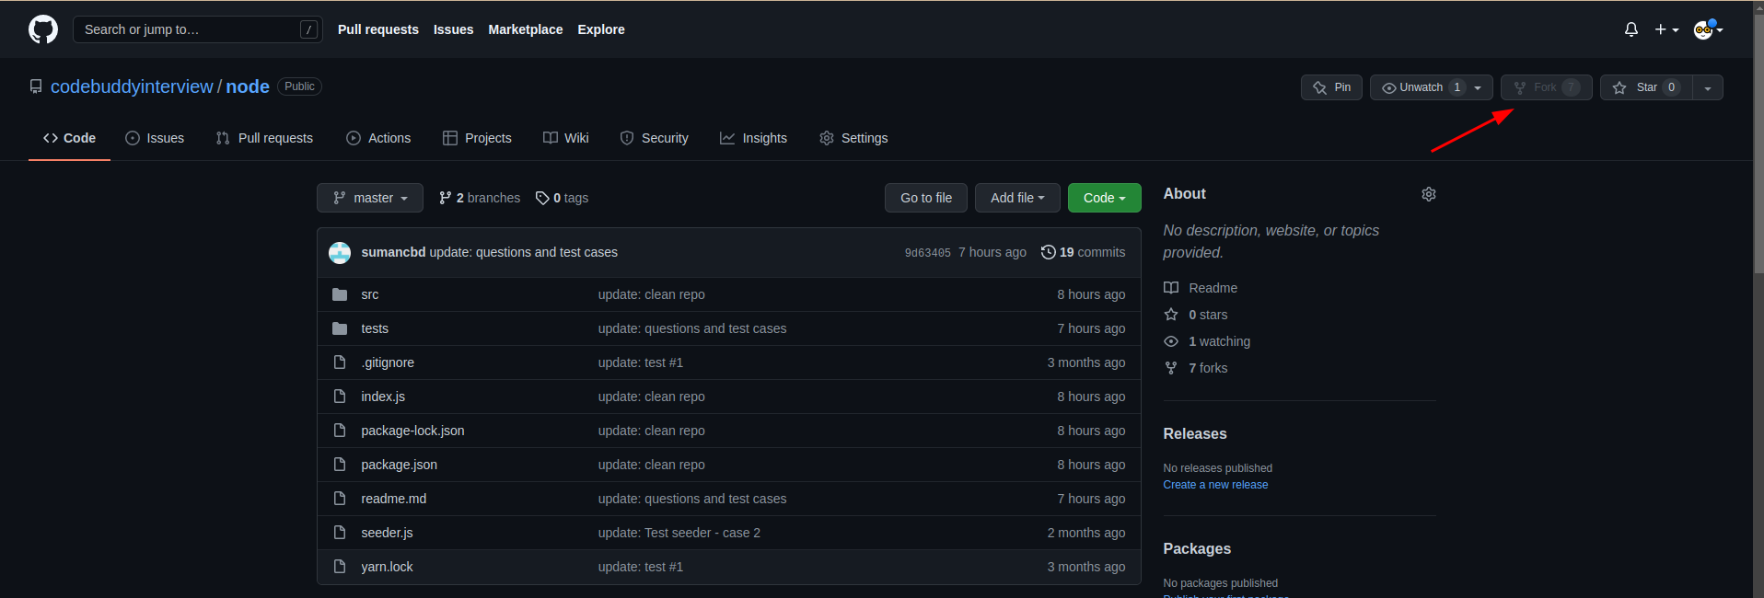Open commit hash 9d63405
This screenshot has height=598, width=1764.
[927, 252]
